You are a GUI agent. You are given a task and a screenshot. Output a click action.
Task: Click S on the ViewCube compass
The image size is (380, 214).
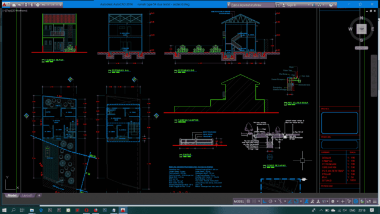point(362,40)
